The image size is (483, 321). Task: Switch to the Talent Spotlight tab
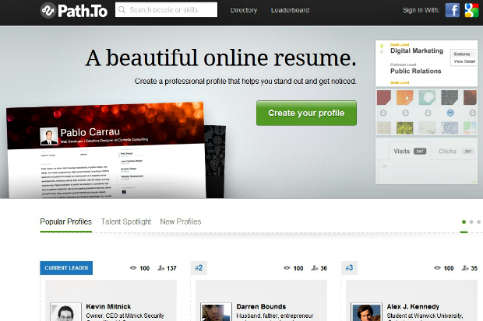(x=125, y=222)
